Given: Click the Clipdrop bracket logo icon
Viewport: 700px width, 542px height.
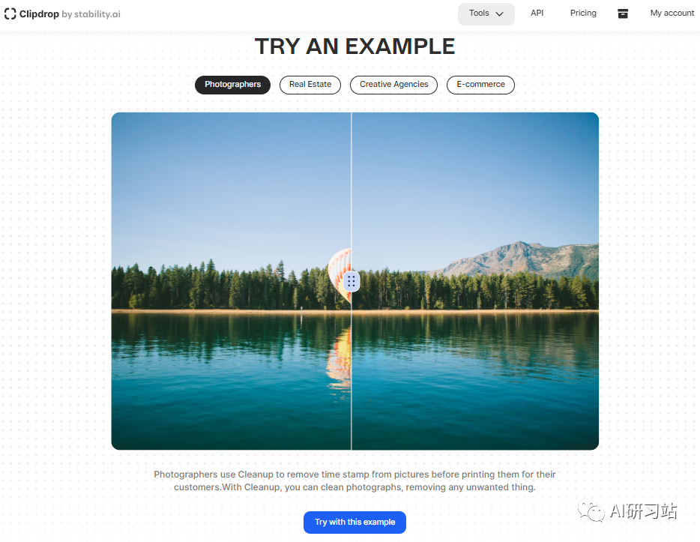Looking at the screenshot, I should (x=10, y=13).
